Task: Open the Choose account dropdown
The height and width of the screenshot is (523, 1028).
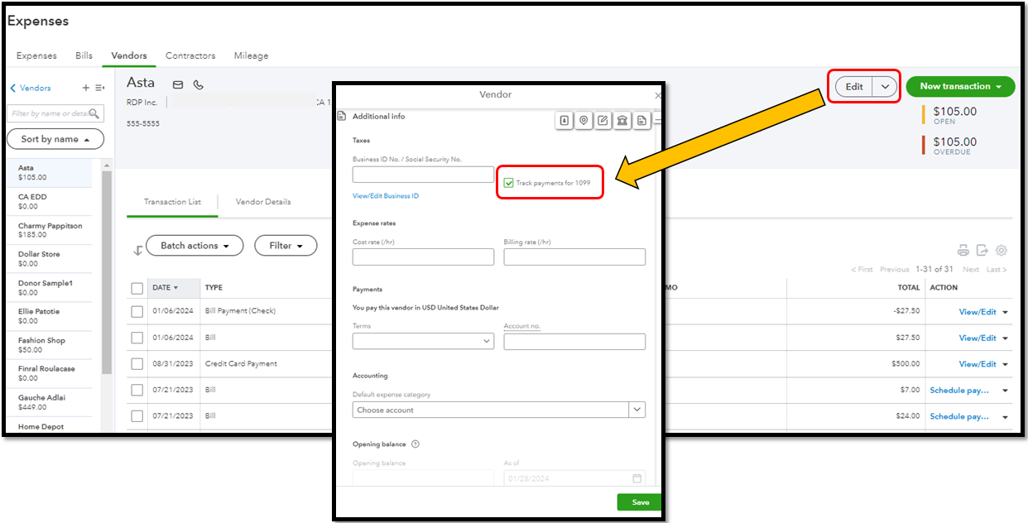Action: coord(499,410)
